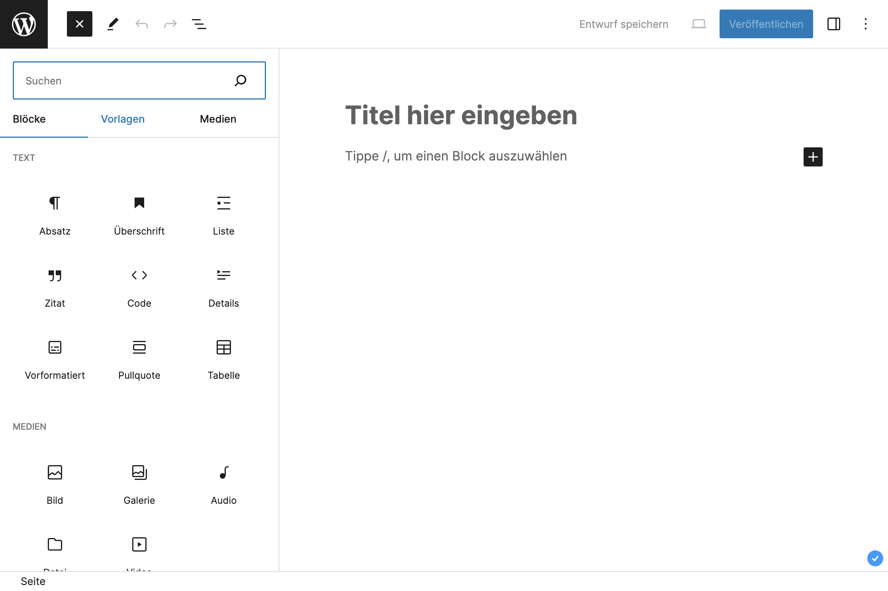Focus the Suchen block search field

click(x=139, y=80)
